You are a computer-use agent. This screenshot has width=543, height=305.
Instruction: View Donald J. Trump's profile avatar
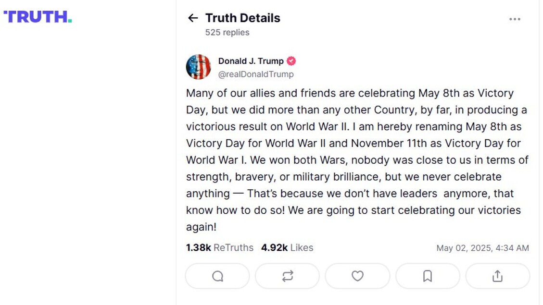click(198, 67)
